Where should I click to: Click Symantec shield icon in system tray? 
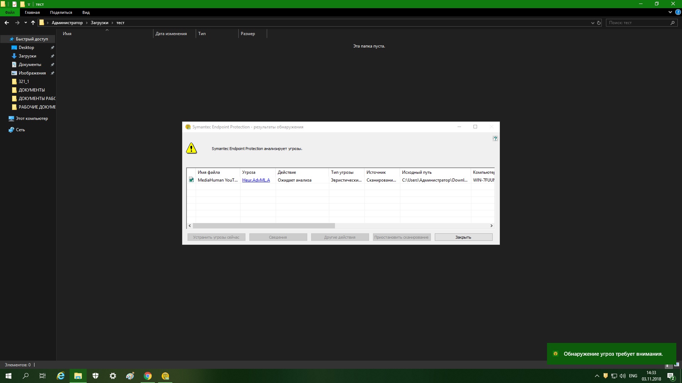click(x=606, y=376)
